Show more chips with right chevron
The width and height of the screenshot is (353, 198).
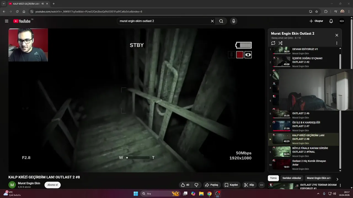click(x=337, y=179)
